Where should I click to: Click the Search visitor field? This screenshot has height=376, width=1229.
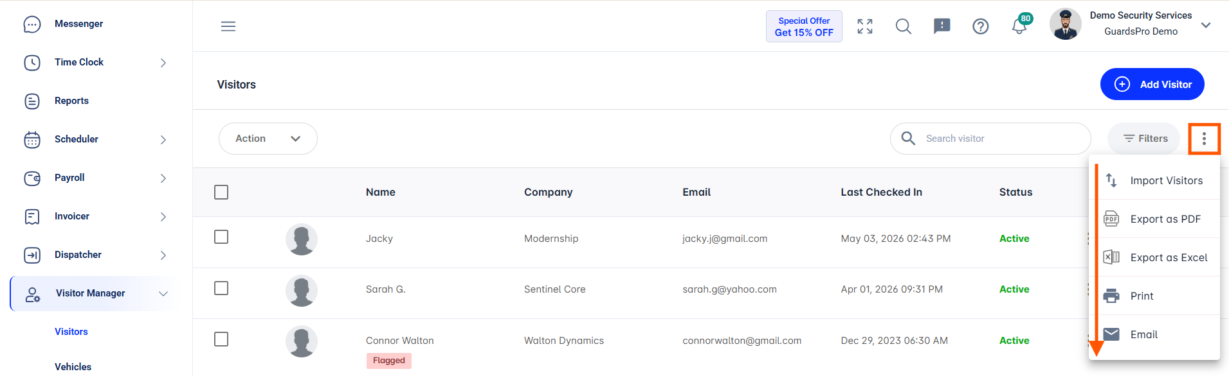pos(990,139)
